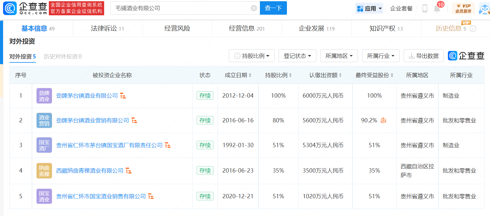Sort by 持股比例 column header
The height and width of the screenshot is (216, 490).
coord(290,75)
